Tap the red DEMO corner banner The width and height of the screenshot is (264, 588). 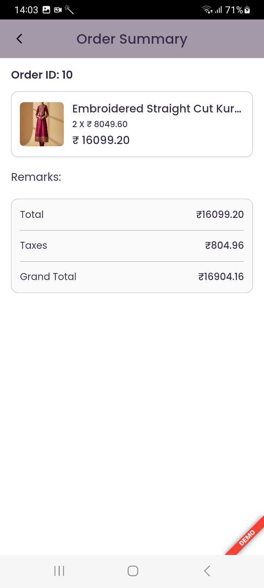point(247,538)
